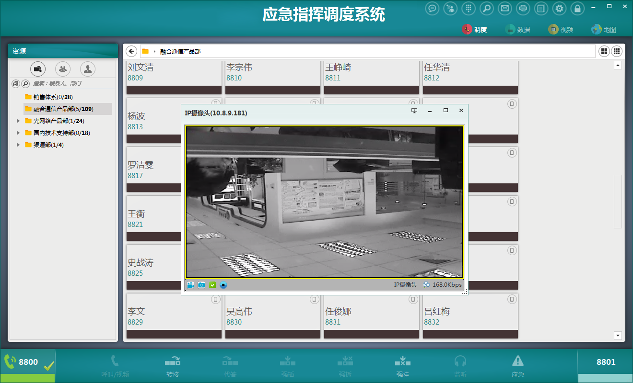The width and height of the screenshot is (633, 383).
Task: Lock the console with the padlock icon
Action: (x=577, y=9)
